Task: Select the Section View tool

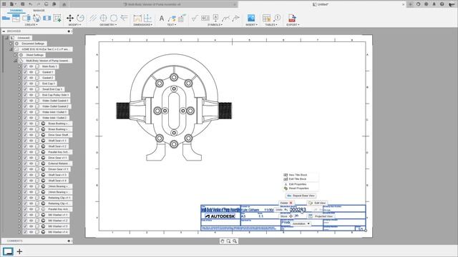Action: click(x=26, y=18)
